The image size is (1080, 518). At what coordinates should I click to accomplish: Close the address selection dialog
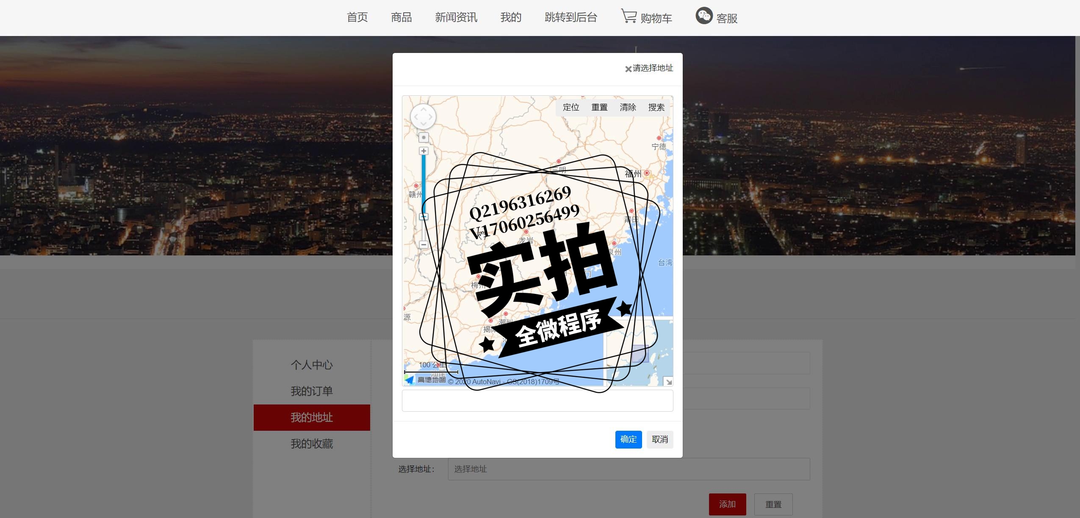click(x=628, y=69)
